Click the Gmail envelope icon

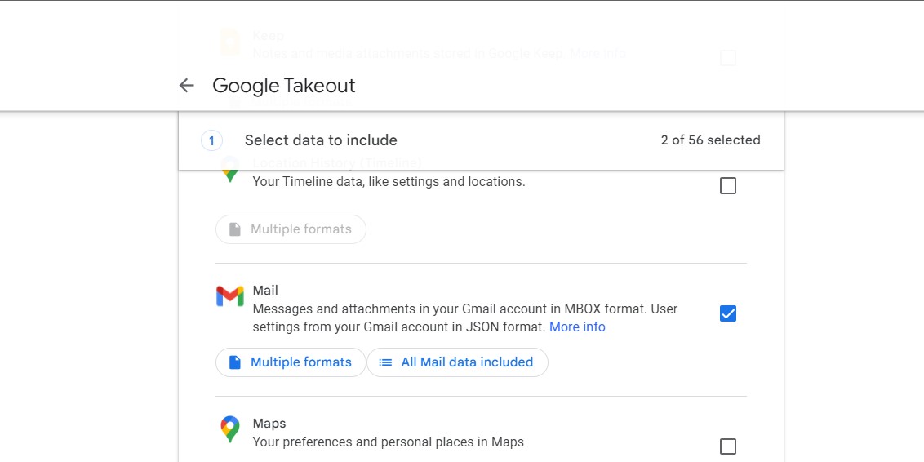(230, 296)
